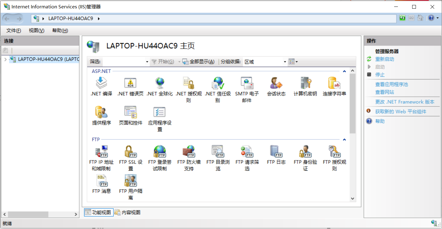Image resolution: width=442 pixels, height=229 pixels.
Task: Click the refresh page icon in address bar
Action: [402, 18]
